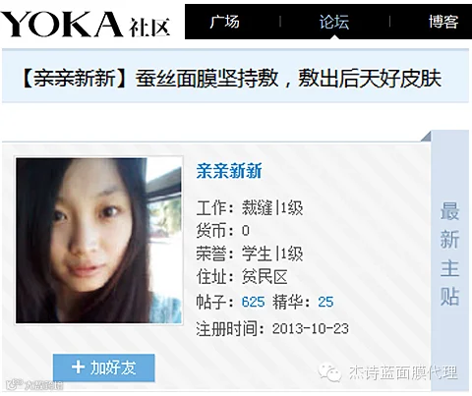Click the small watermark logo at bottom-left corner
Screen dimensions: 472x396
pyautogui.click(x=34, y=384)
